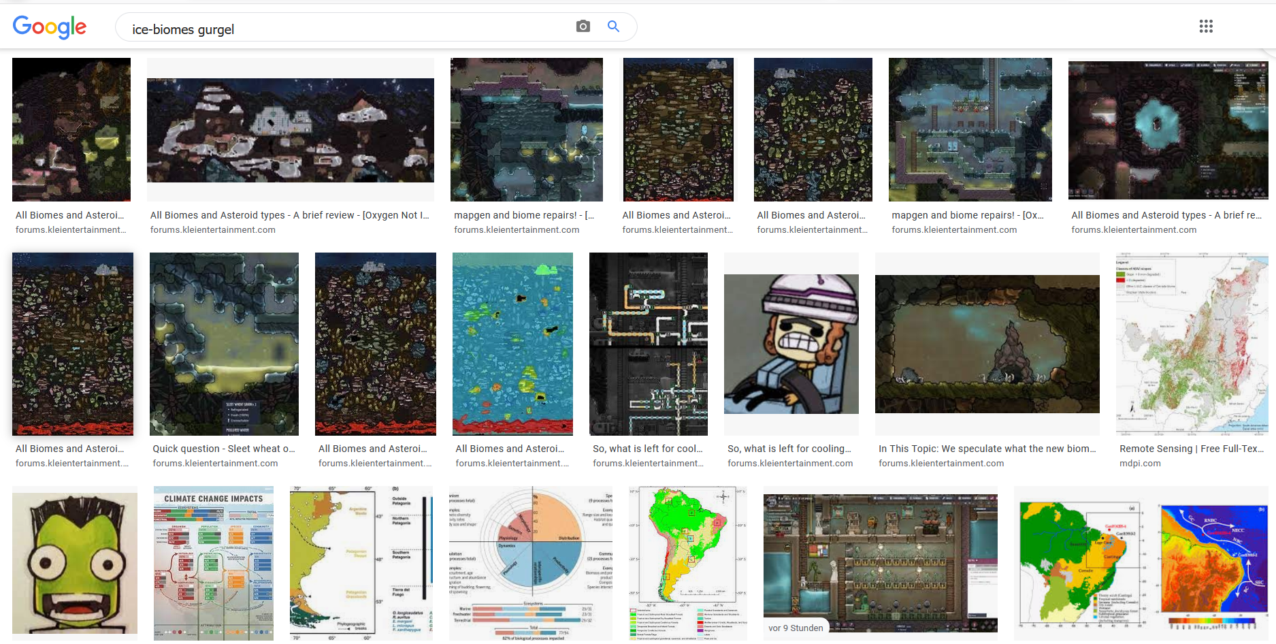
Task: Open first 'All Biomes and Asteroi...' thumbnail
Action: (x=71, y=129)
